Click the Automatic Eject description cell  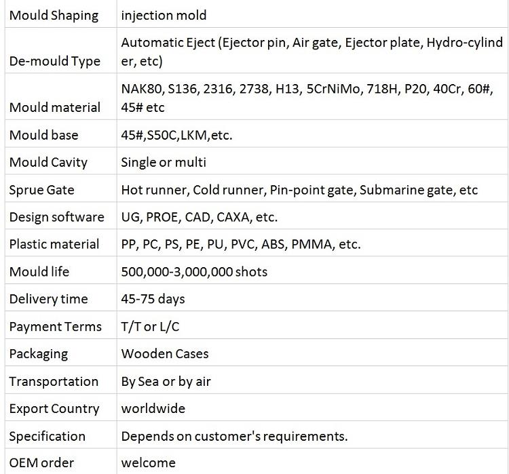[312, 51]
